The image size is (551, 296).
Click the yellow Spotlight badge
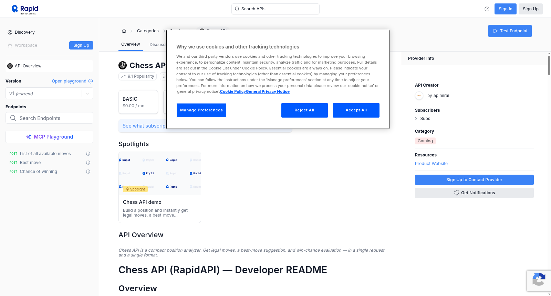point(135,189)
